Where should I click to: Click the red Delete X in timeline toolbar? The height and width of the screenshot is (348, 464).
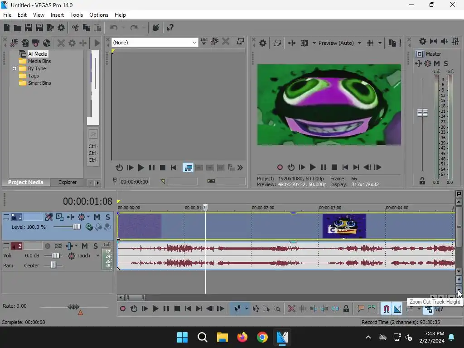point(291,309)
